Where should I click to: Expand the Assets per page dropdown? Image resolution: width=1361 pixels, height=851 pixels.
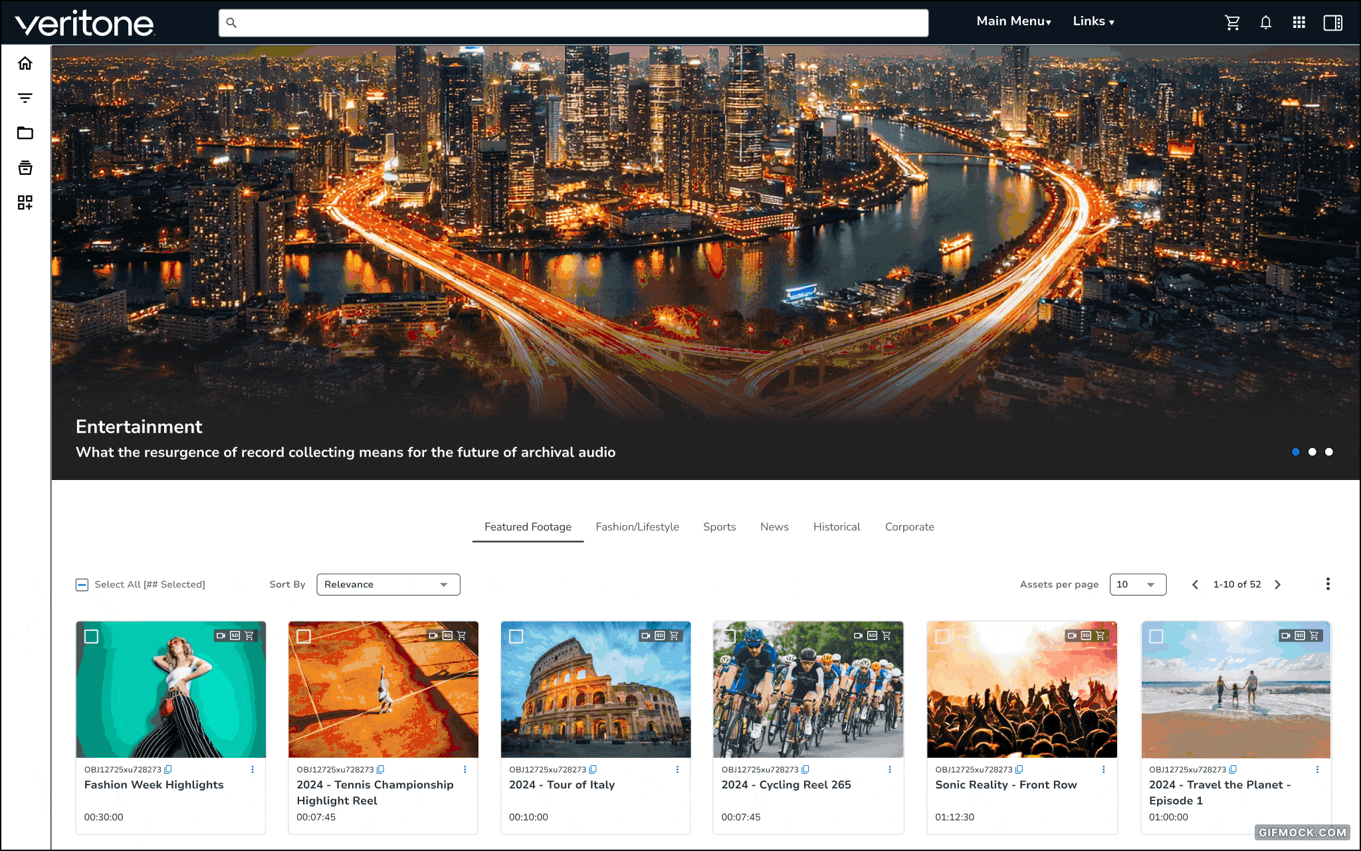tap(1137, 584)
